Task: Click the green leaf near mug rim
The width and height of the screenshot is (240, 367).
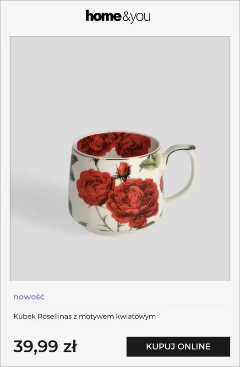Action: [150, 162]
